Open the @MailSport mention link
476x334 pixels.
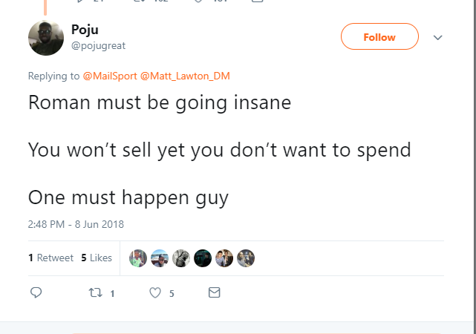pos(109,76)
